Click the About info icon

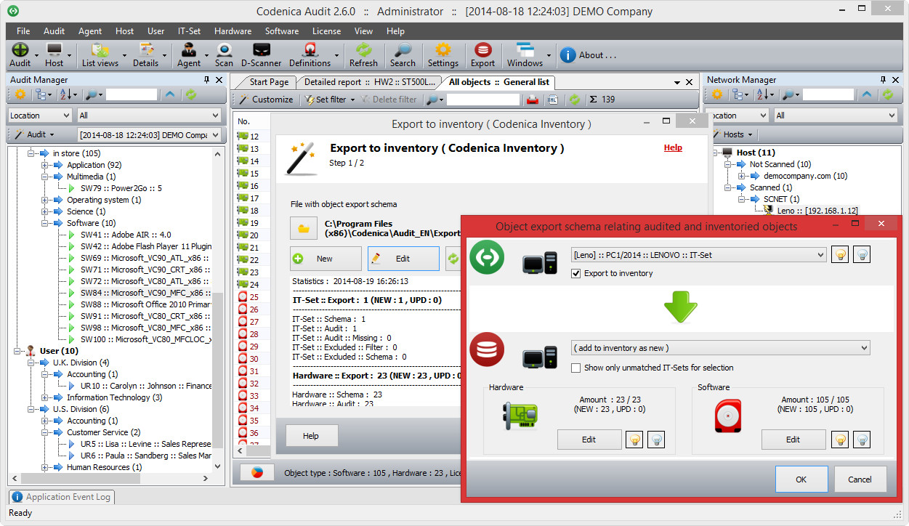(x=567, y=54)
